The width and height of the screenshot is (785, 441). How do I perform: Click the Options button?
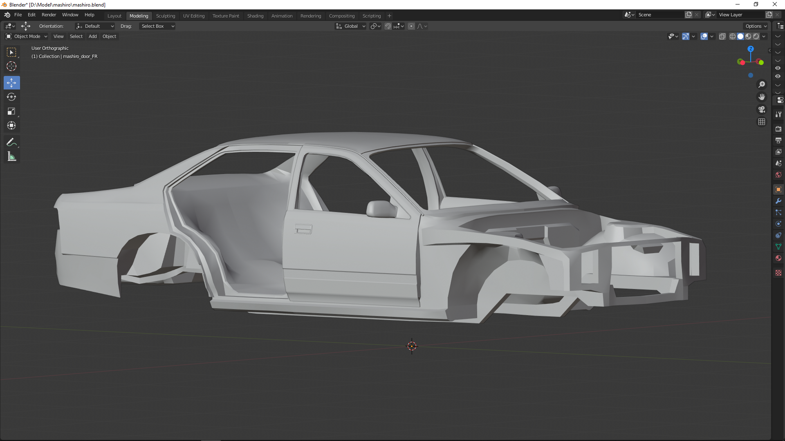pos(756,26)
